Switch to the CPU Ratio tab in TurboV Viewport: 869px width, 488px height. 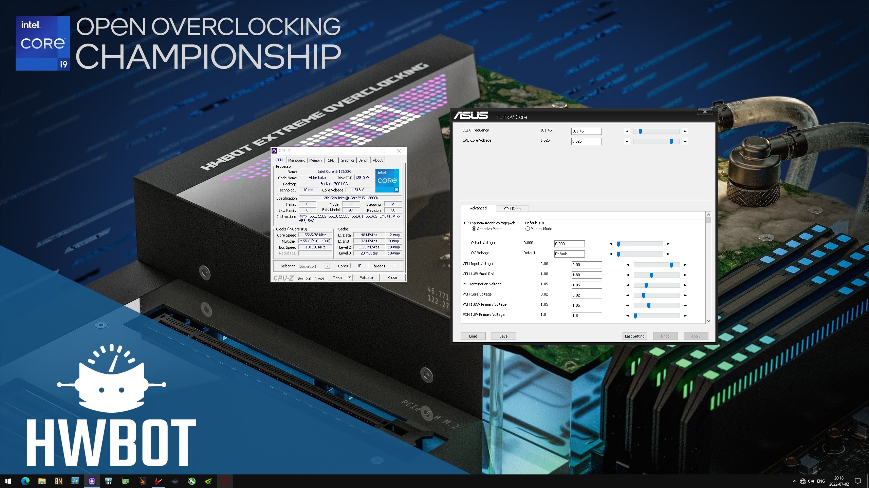512,209
